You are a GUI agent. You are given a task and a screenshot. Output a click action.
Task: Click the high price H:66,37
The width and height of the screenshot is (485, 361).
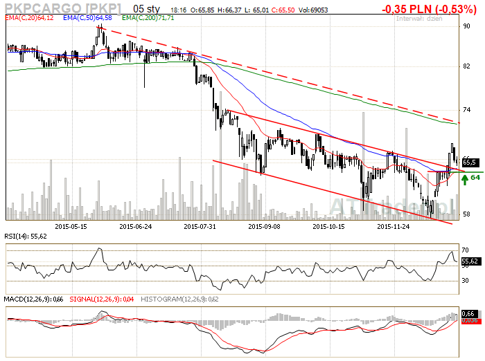(229, 10)
